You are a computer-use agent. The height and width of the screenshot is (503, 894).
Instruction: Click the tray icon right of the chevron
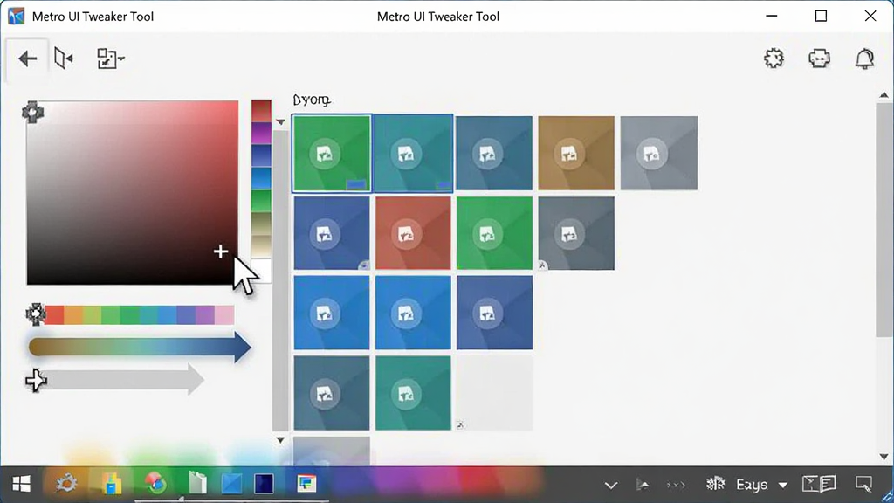point(643,485)
